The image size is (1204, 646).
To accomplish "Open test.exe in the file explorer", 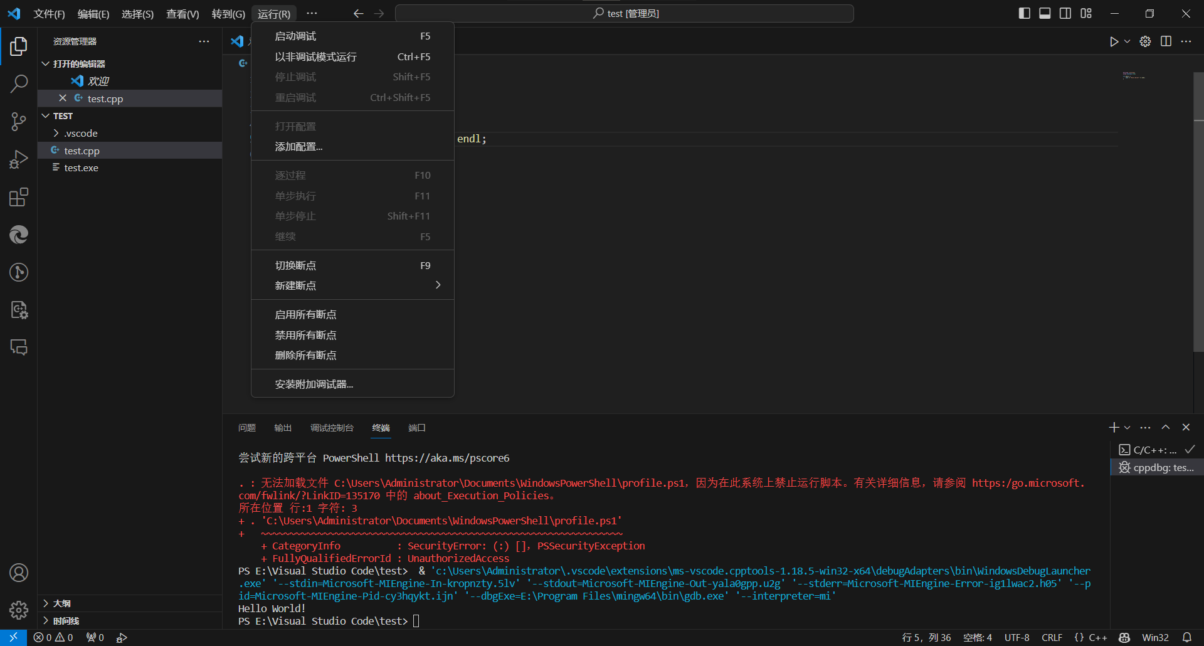I will 81,168.
